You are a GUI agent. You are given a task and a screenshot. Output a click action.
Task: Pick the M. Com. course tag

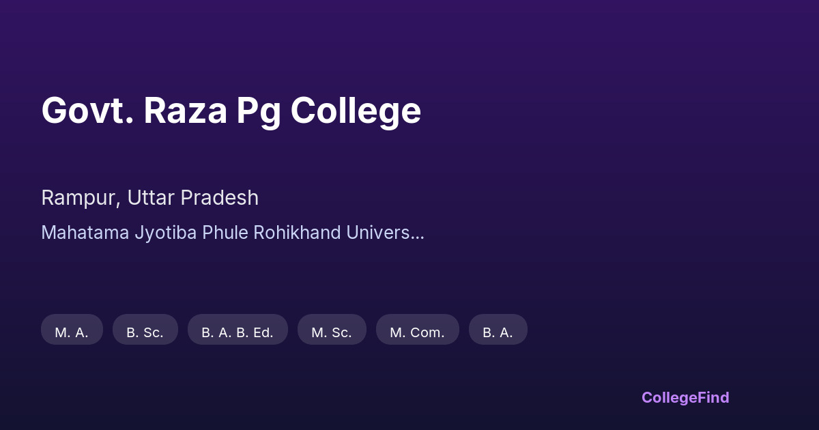pos(417,332)
